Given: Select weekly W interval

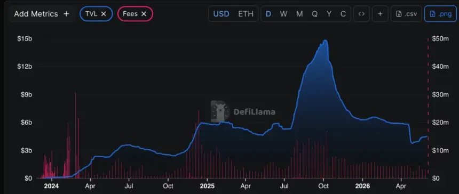Looking at the screenshot, I should point(283,14).
